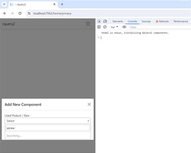Screen dimensions: 191x153
Task: Click the console Filter input field
Action: [x=160, y=27]
